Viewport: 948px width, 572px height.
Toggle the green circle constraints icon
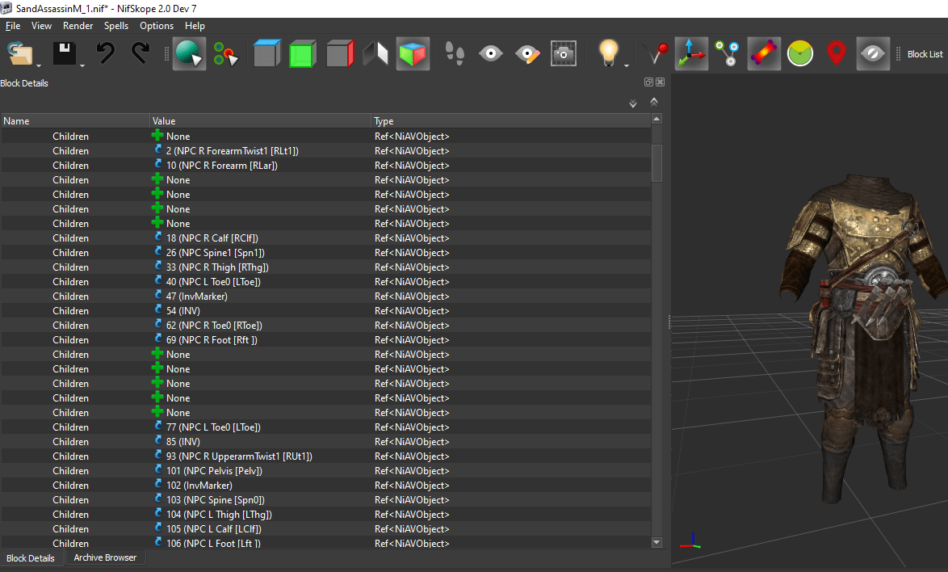(x=800, y=54)
